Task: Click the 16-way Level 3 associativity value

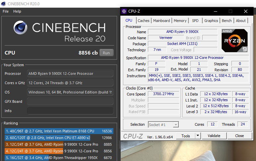Action: [240, 112]
